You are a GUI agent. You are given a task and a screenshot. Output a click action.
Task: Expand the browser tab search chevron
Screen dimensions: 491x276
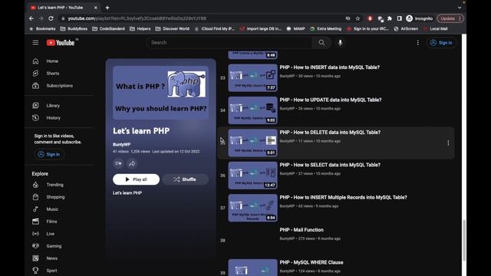point(460,8)
